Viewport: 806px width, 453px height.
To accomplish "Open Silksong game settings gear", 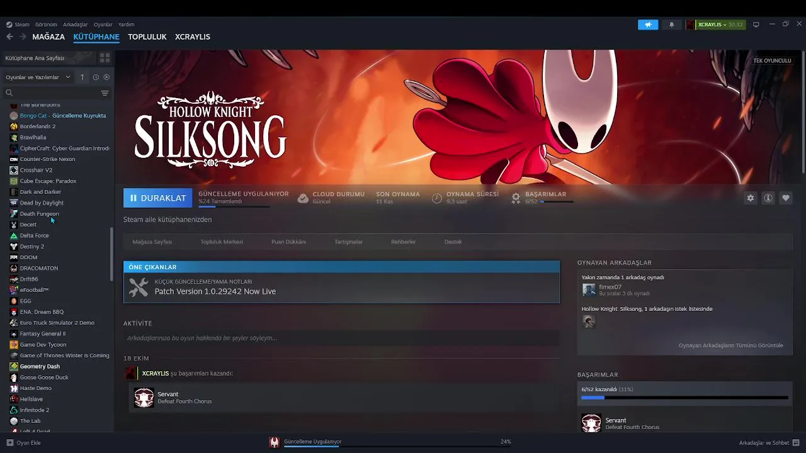I will pyautogui.click(x=751, y=198).
